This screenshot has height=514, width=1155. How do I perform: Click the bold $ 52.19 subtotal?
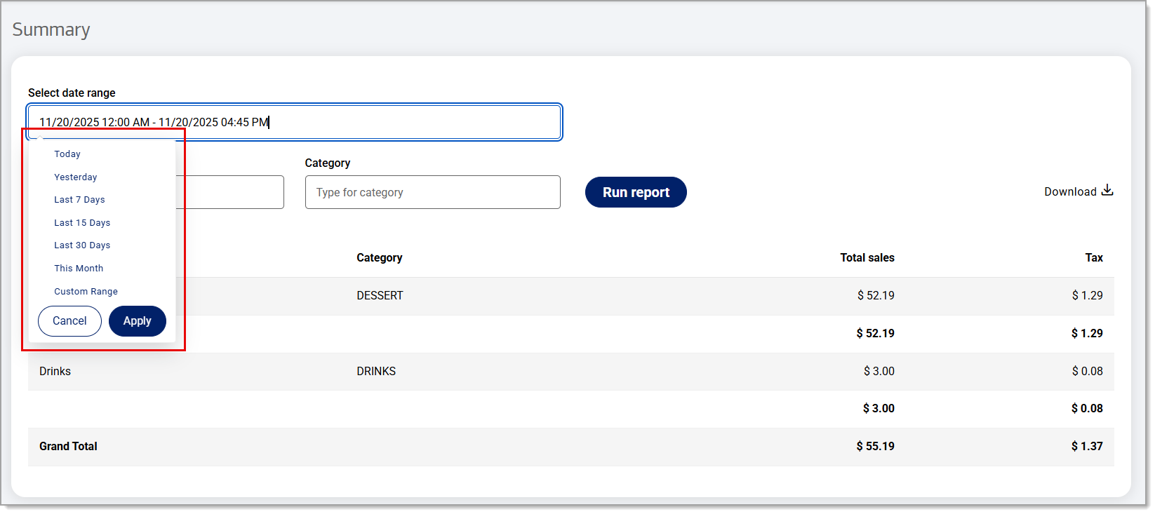pos(875,334)
